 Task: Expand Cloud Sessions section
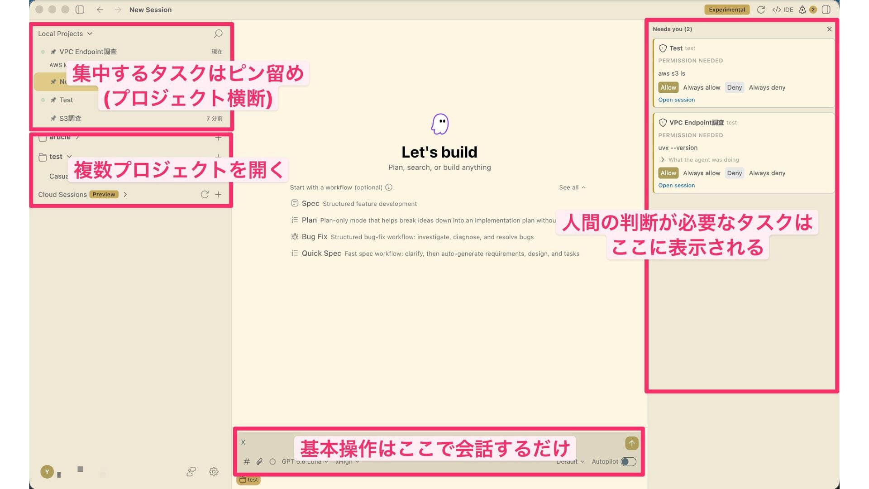[125, 194]
